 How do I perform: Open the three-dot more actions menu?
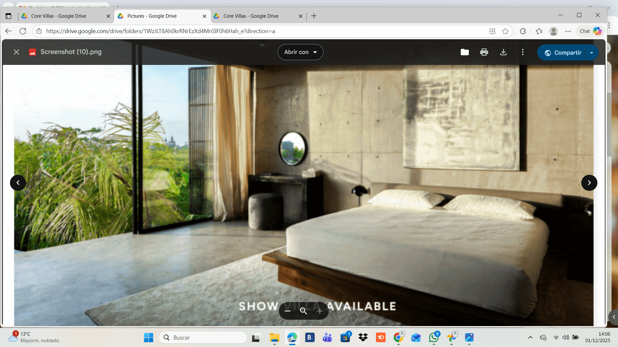click(523, 52)
